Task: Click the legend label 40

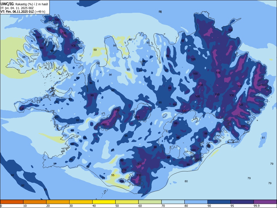Action: click(94, 206)
